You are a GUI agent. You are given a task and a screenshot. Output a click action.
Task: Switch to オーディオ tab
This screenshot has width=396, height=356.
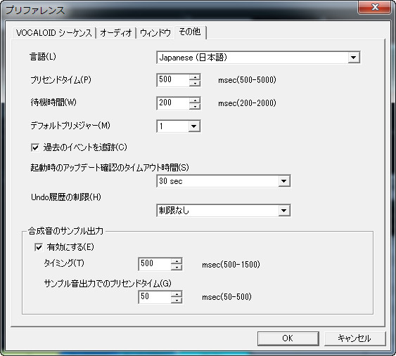pyautogui.click(x=116, y=33)
